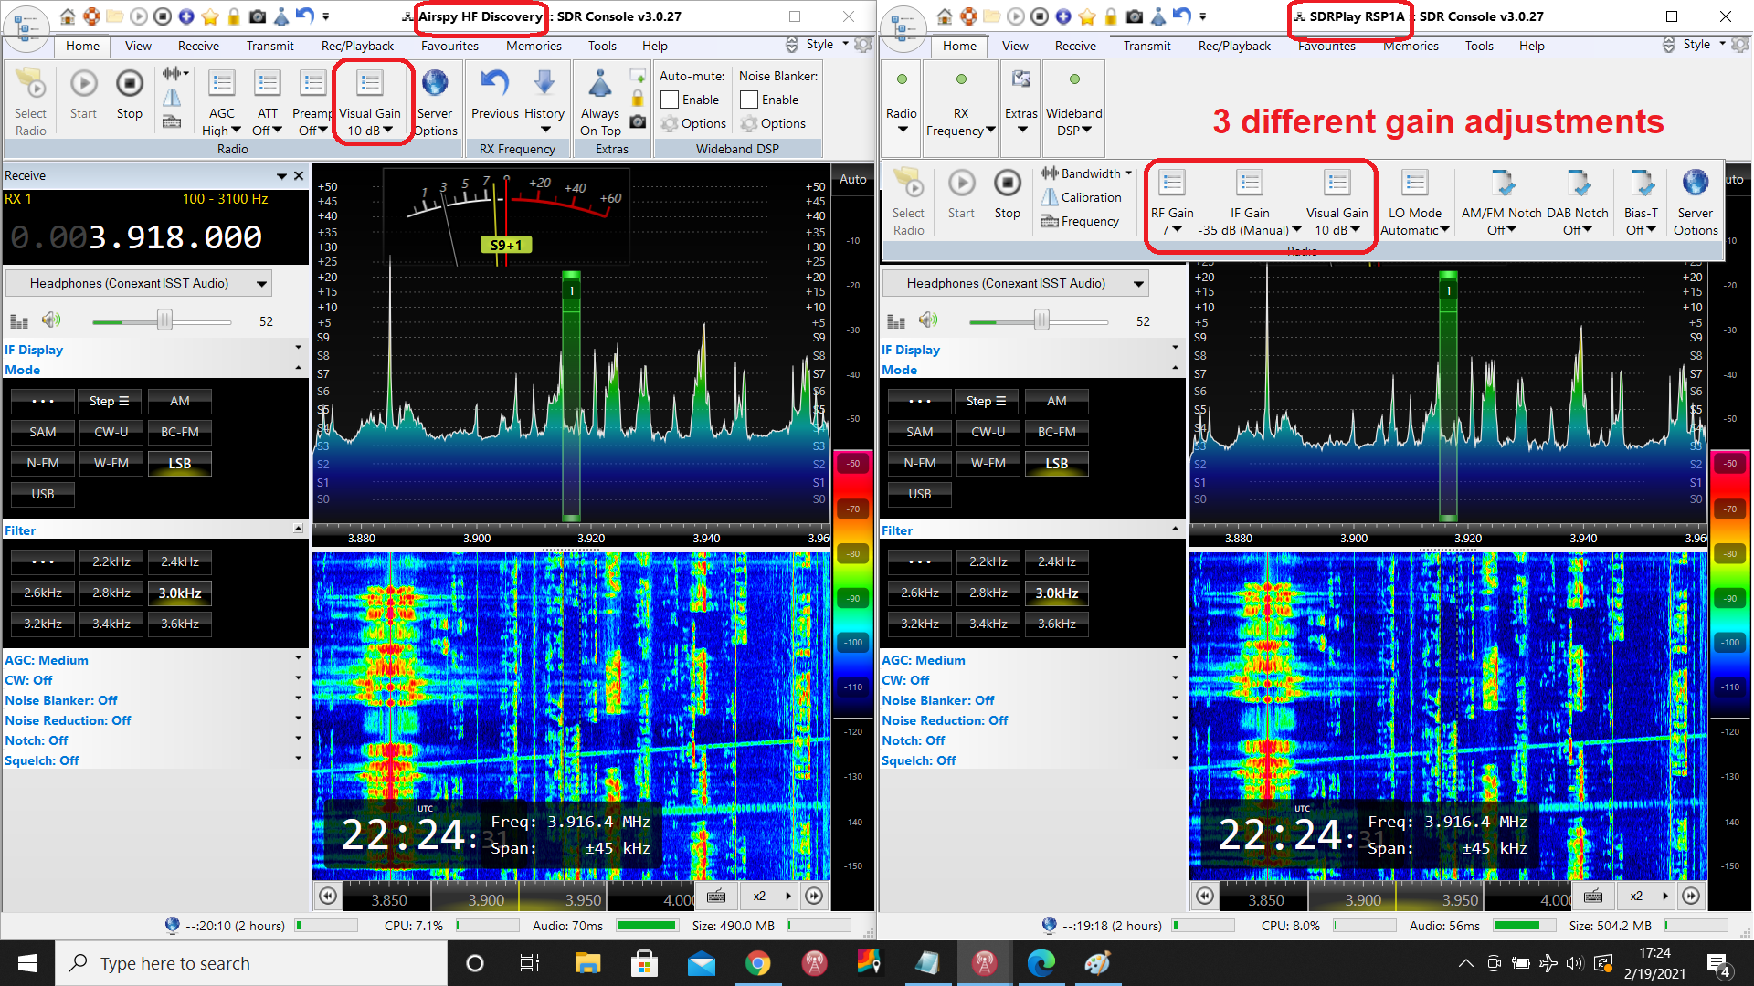Select 2.4kHz filter in left window
This screenshot has height=986, width=1754.
point(180,561)
